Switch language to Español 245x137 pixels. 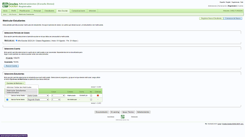coord(222,2)
